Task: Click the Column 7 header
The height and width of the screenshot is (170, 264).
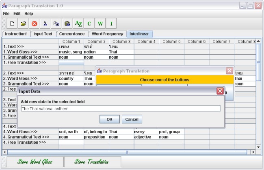Action: point(222,41)
